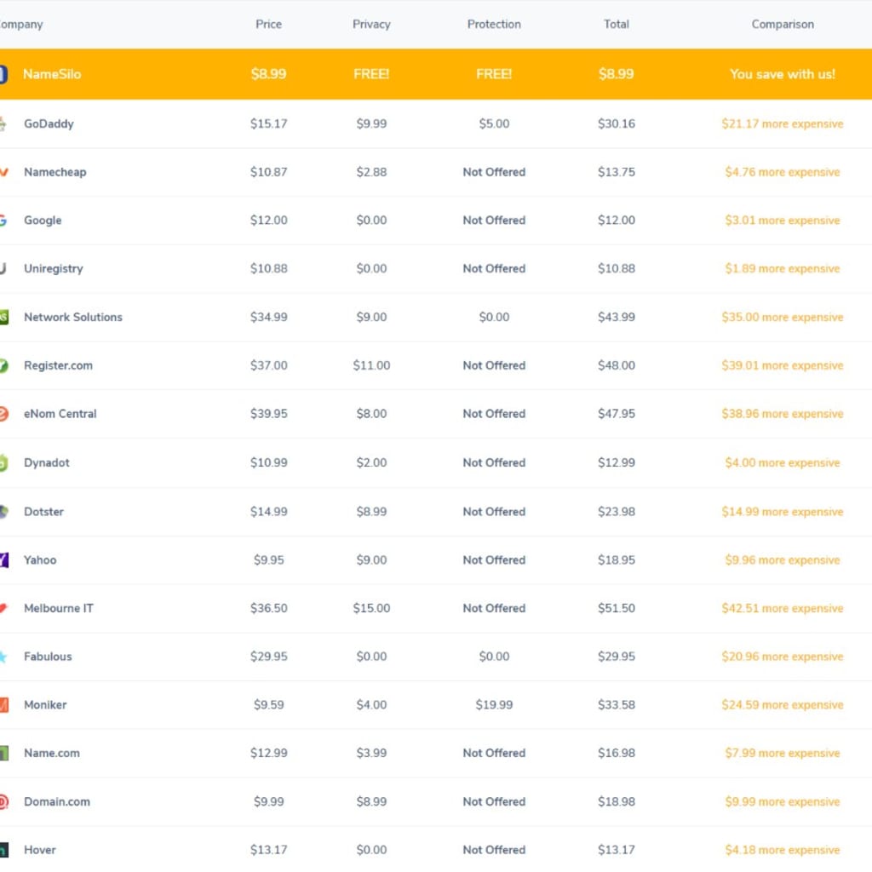Select the Dotster company name
The height and width of the screenshot is (872, 872).
click(x=44, y=512)
